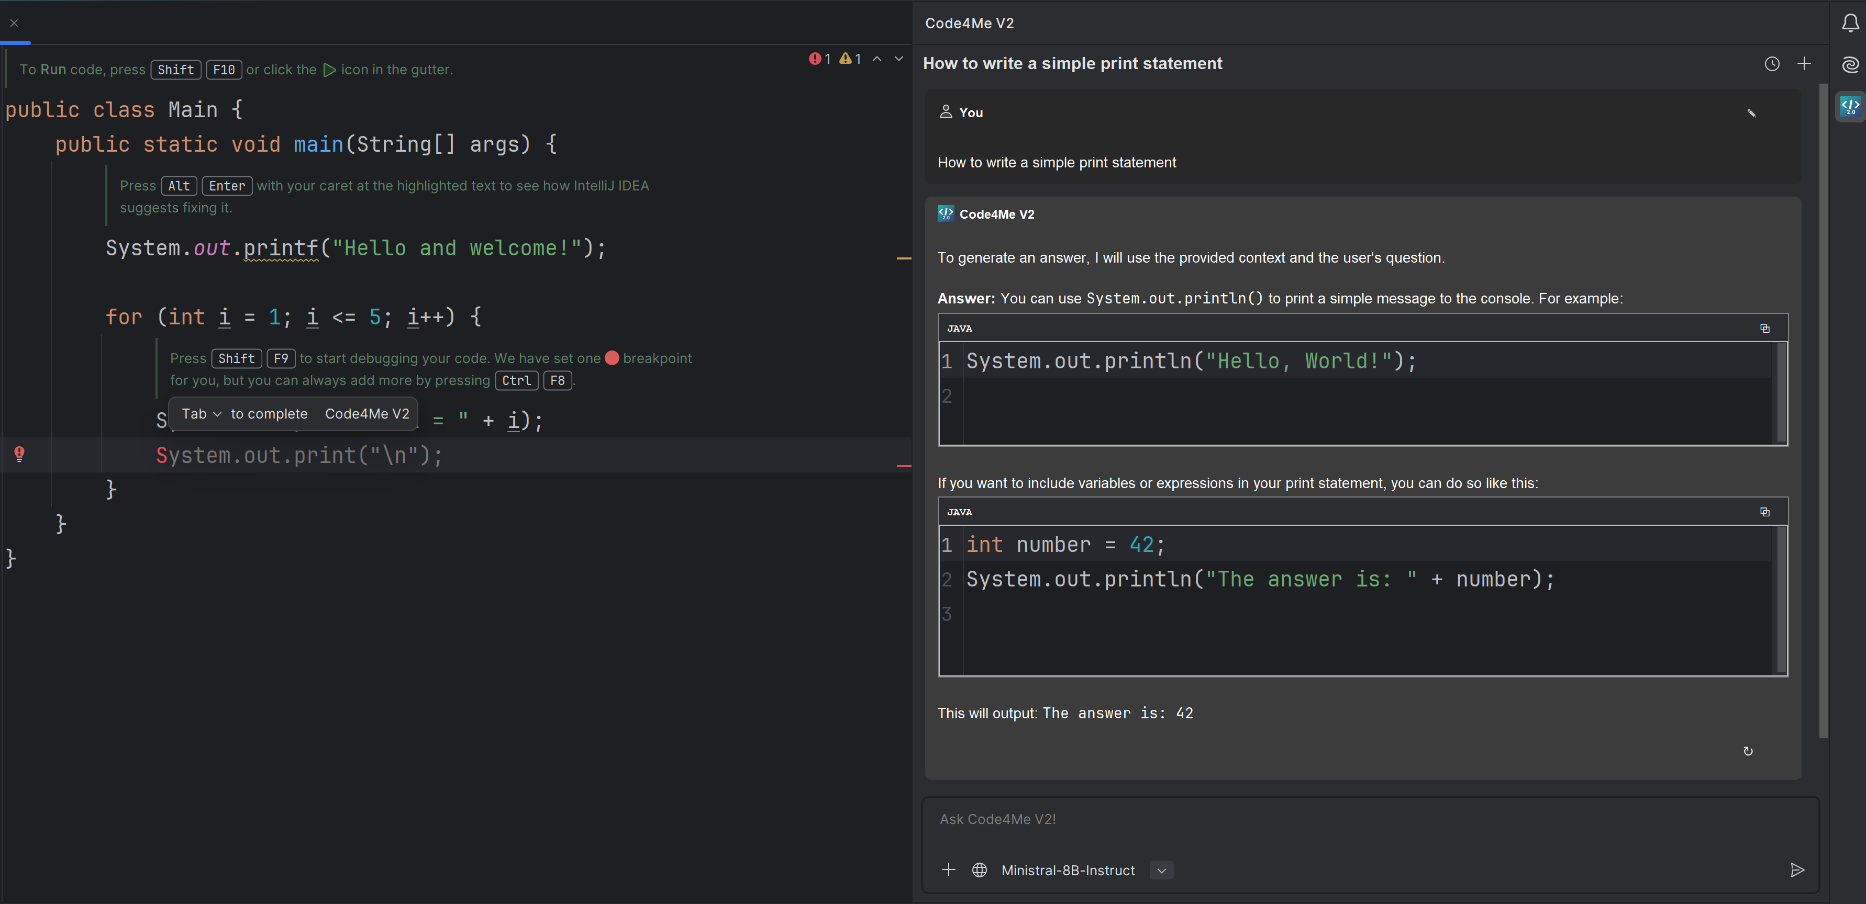Toggle the Code4Me V2 tool window icon
This screenshot has width=1866, height=904.
point(1850,107)
